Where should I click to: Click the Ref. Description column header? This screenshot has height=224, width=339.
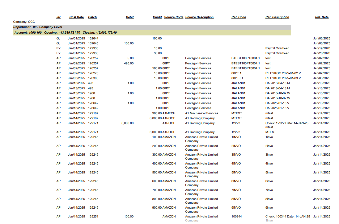click(277, 17)
